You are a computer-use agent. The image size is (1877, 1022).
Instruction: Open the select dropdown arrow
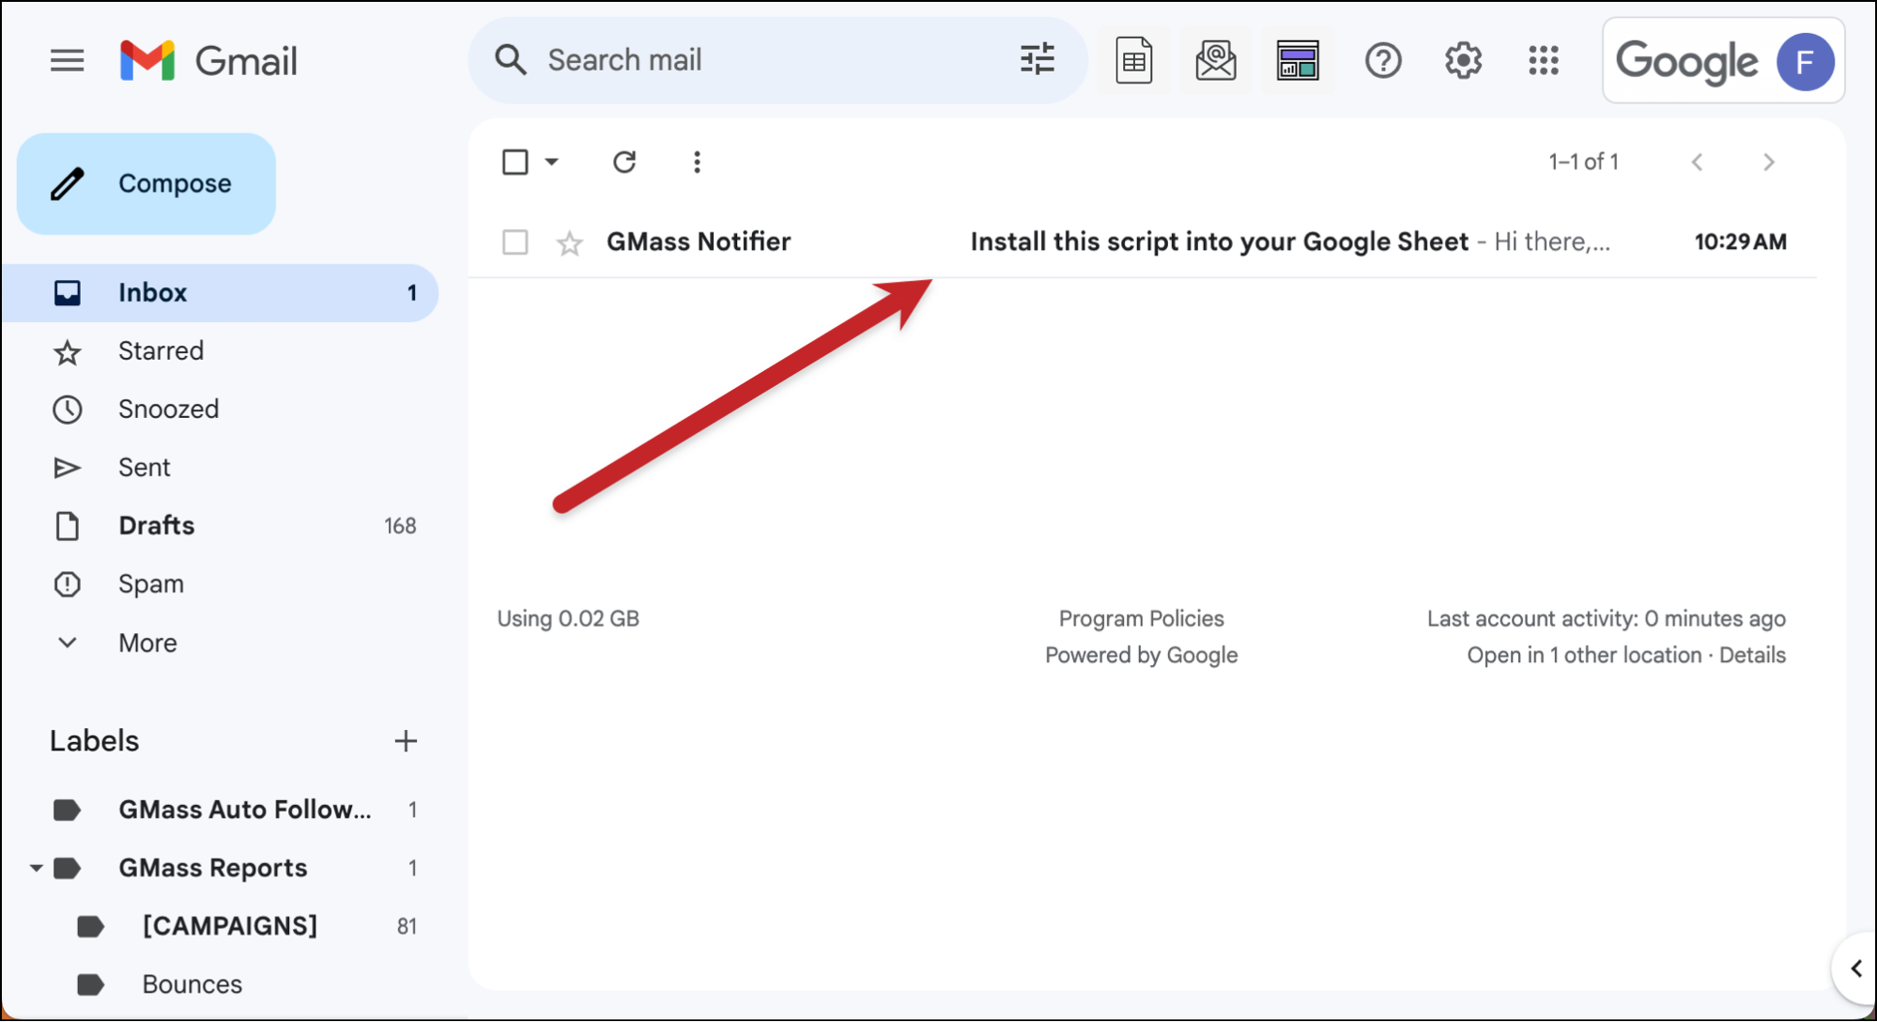pos(552,162)
